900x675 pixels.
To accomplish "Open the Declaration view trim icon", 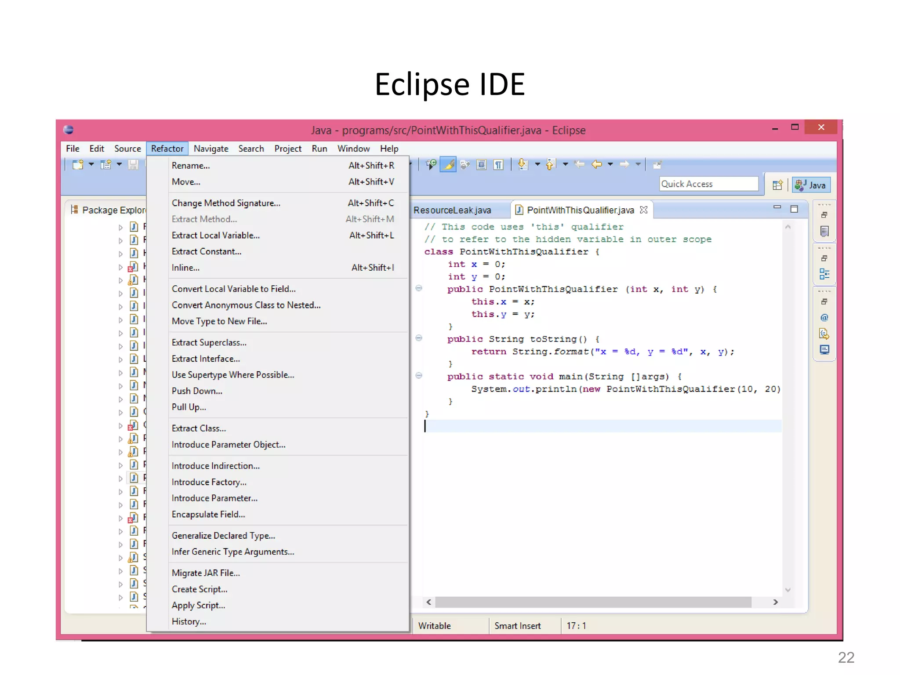I will pos(824,334).
